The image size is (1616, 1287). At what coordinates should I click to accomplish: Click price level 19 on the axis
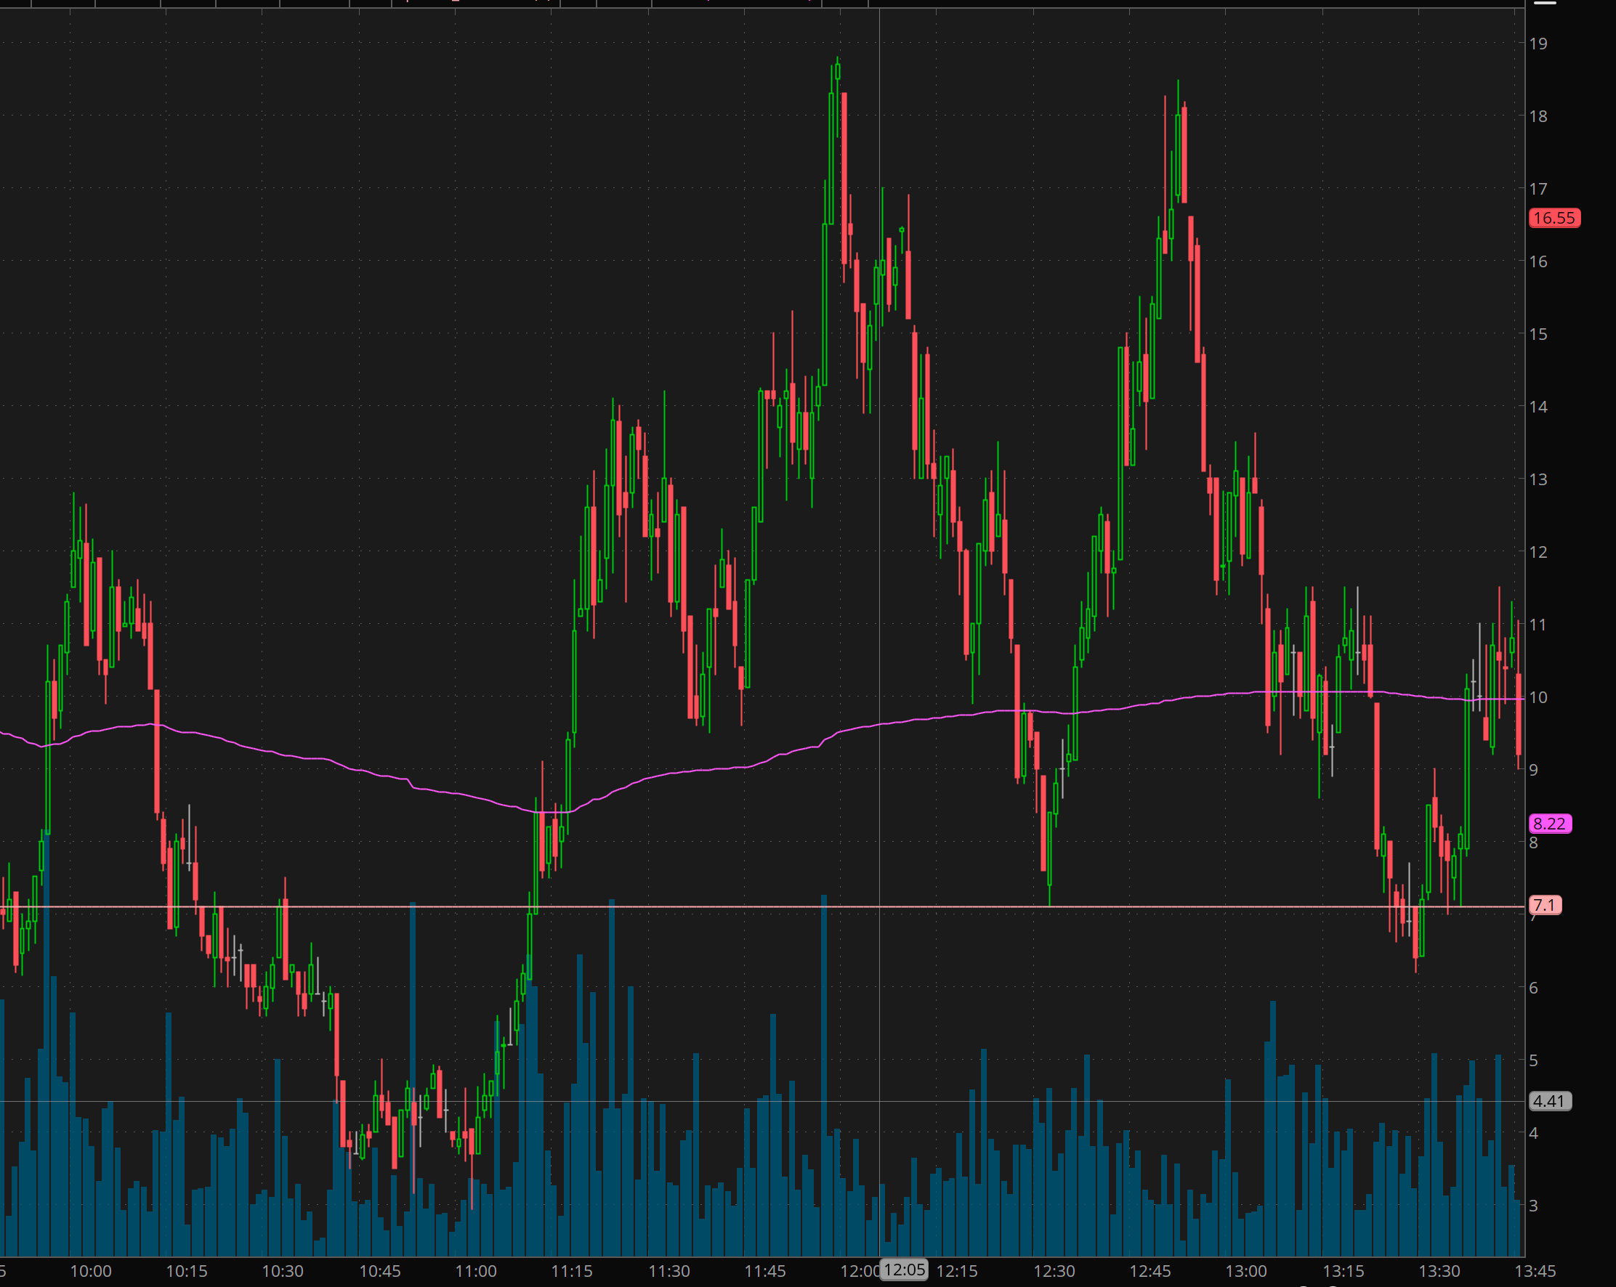tap(1538, 44)
